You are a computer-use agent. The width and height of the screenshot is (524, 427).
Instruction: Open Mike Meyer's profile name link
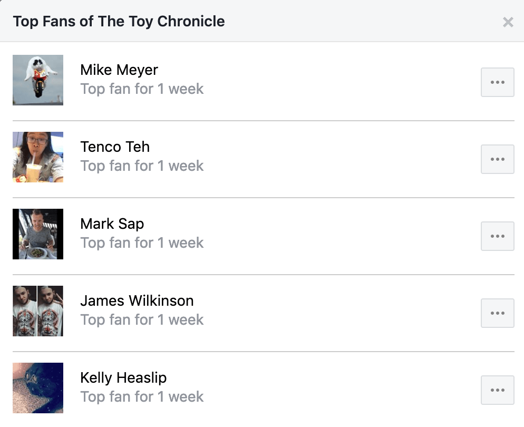pos(119,70)
